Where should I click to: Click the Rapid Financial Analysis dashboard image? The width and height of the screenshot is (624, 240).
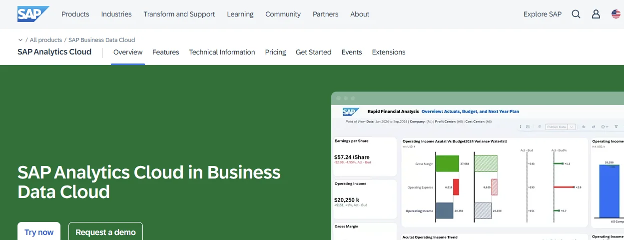pos(478,166)
